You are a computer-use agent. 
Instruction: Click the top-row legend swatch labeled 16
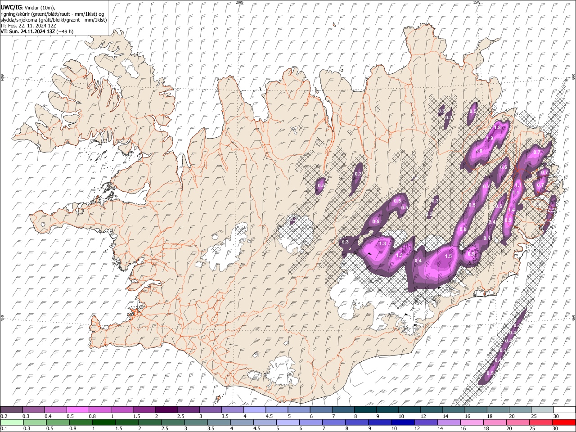click(476, 409)
